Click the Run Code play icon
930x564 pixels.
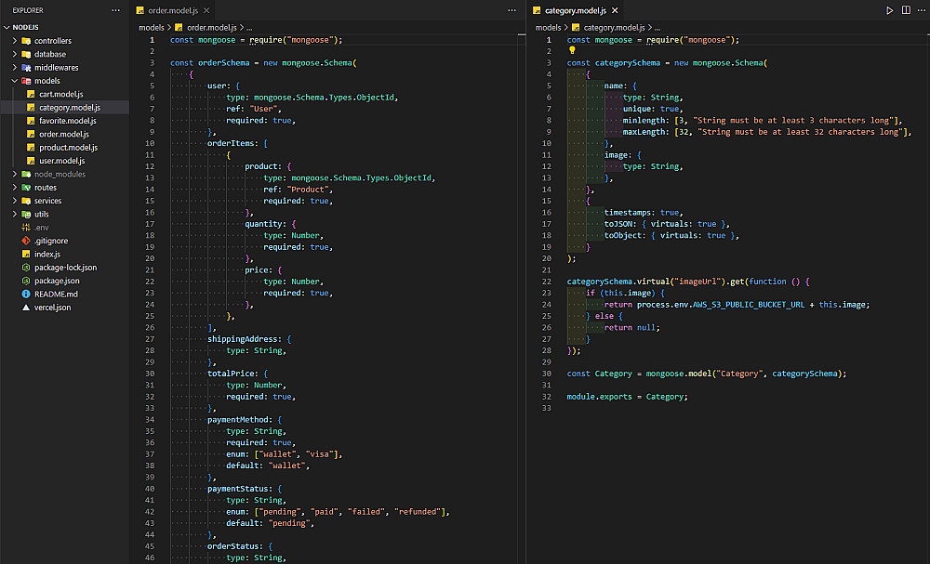point(889,10)
